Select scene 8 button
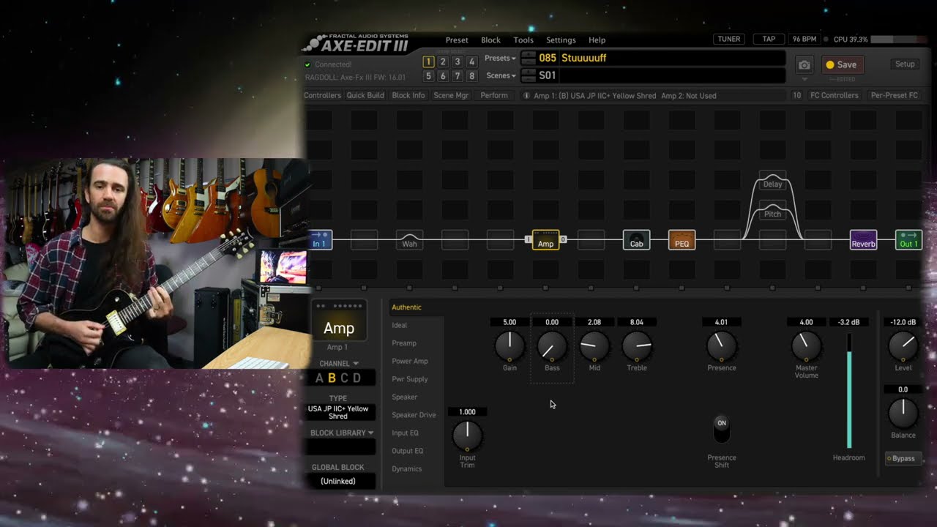The image size is (937, 527). 472,76
